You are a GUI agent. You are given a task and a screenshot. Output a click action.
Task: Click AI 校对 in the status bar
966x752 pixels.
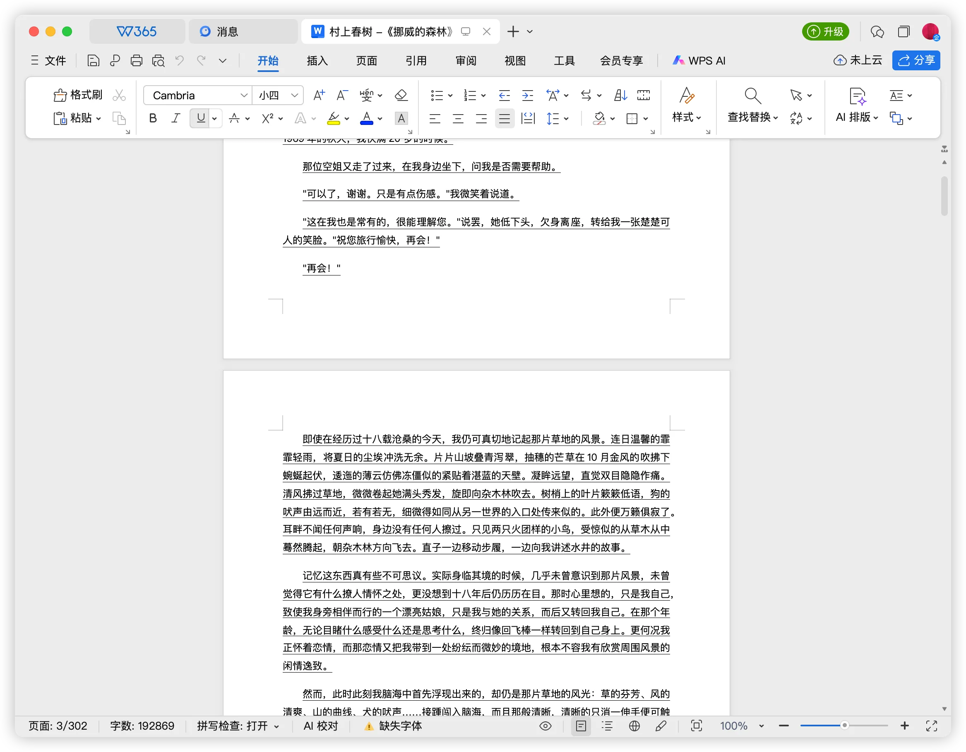pos(321,726)
